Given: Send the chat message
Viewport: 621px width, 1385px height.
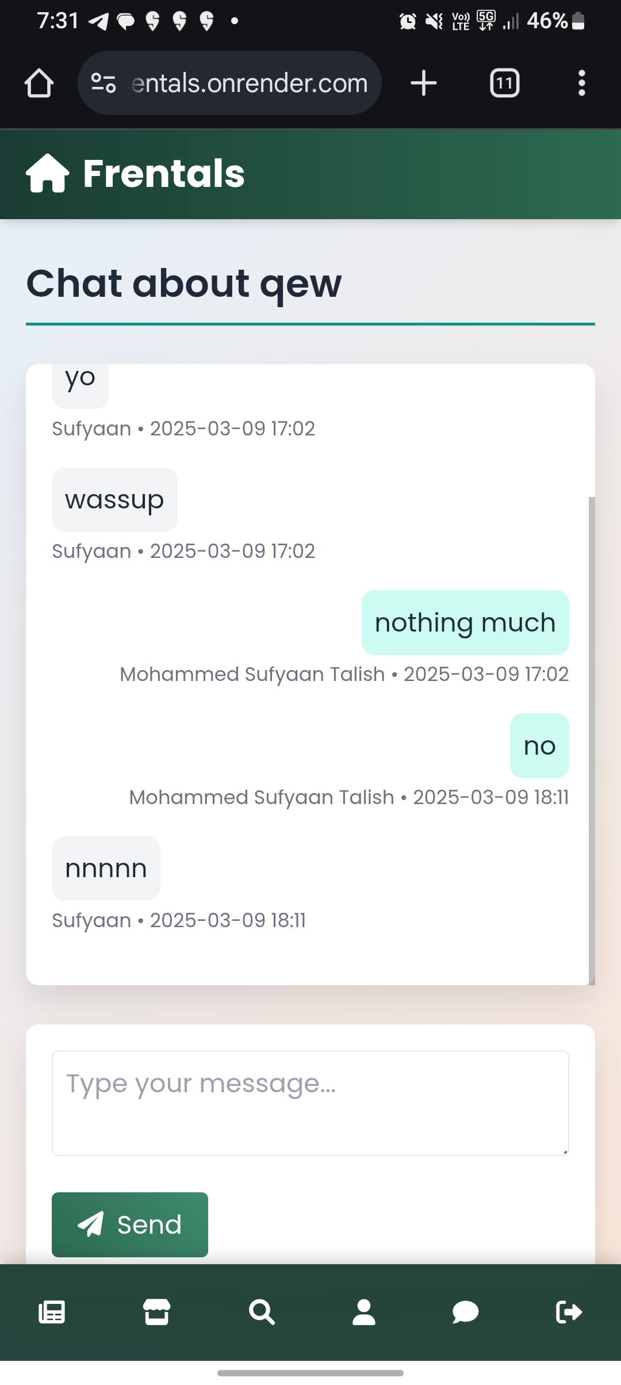Looking at the screenshot, I should [x=130, y=1225].
